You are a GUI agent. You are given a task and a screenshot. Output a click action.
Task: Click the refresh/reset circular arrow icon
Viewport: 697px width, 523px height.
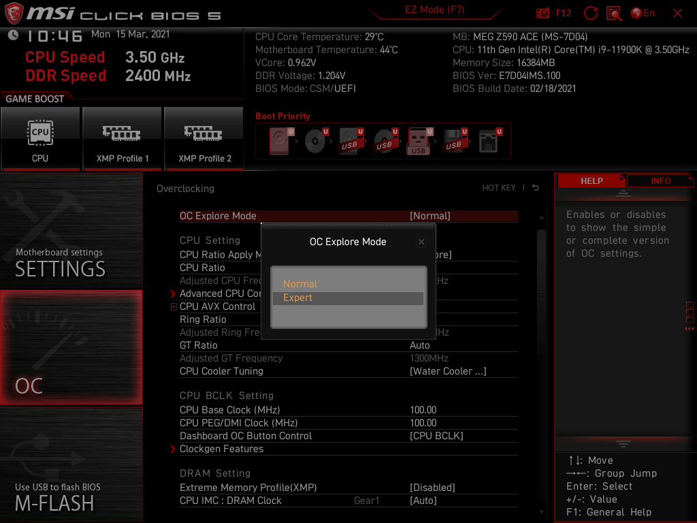[x=591, y=14]
